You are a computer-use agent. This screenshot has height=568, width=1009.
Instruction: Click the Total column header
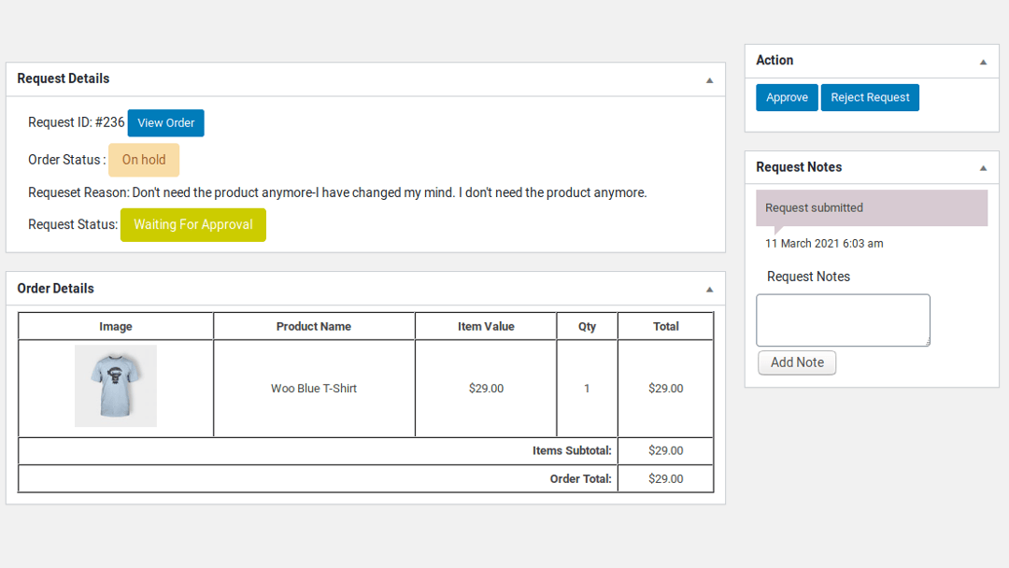(665, 327)
